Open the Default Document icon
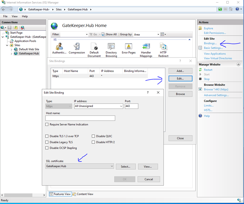The width and height of the screenshot is (244, 204). click(x=94, y=47)
